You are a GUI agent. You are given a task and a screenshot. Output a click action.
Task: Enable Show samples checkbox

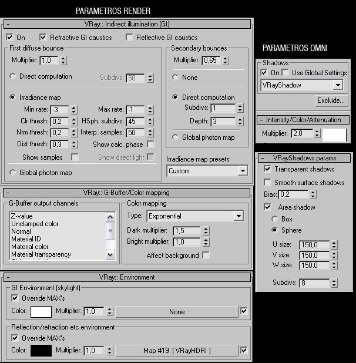(x=75, y=157)
